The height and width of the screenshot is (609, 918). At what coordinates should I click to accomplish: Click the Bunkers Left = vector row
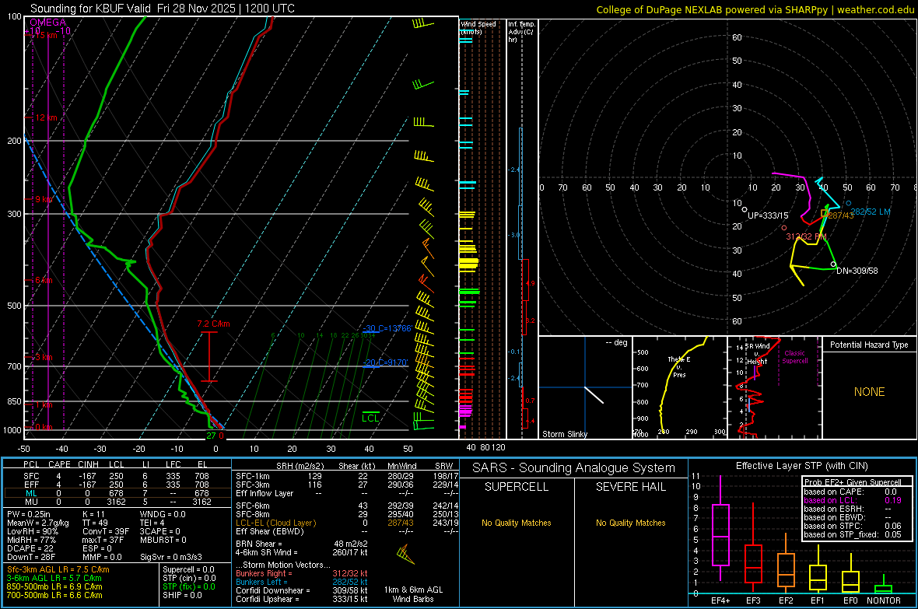[x=302, y=582]
